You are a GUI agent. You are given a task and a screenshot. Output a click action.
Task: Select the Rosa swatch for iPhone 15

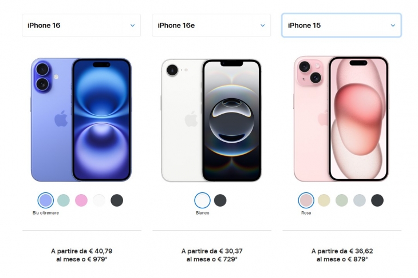point(306,200)
